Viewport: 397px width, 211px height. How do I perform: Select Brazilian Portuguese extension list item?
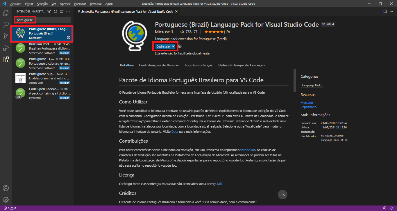click(x=43, y=49)
